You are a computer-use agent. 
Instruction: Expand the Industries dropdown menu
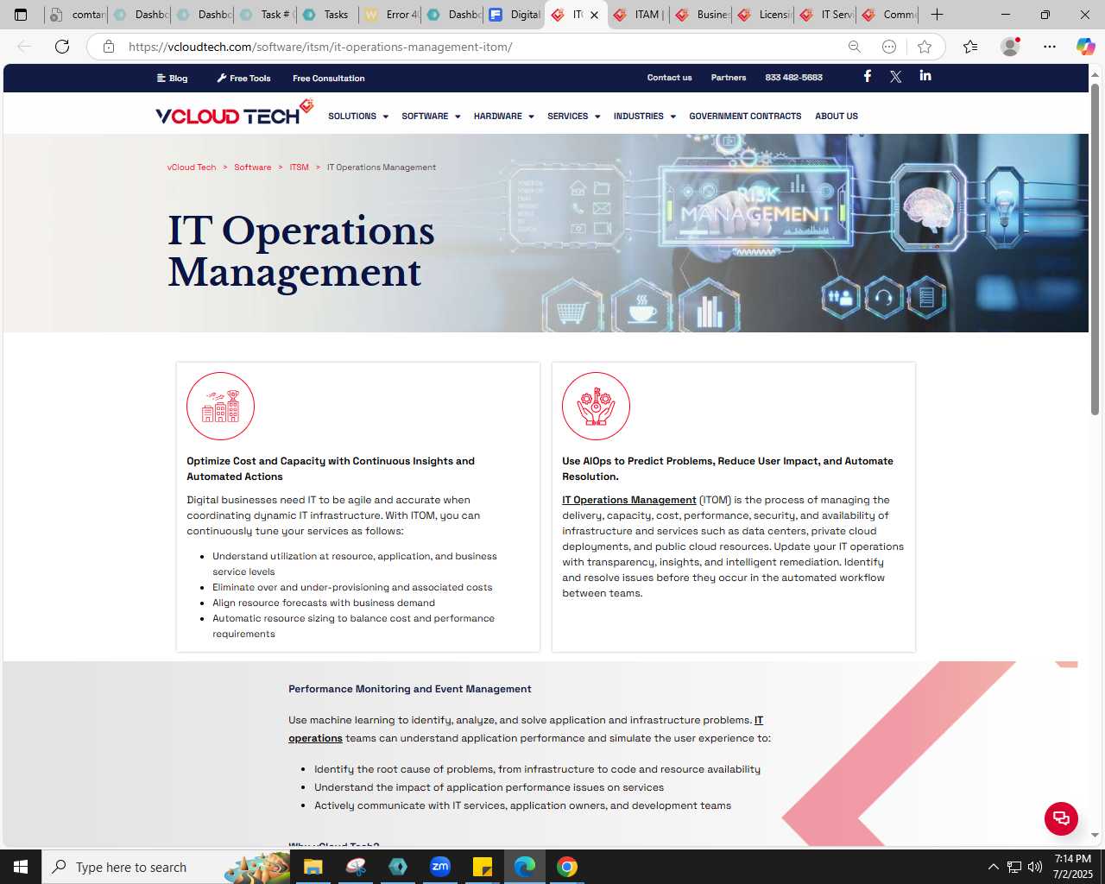[x=645, y=116]
